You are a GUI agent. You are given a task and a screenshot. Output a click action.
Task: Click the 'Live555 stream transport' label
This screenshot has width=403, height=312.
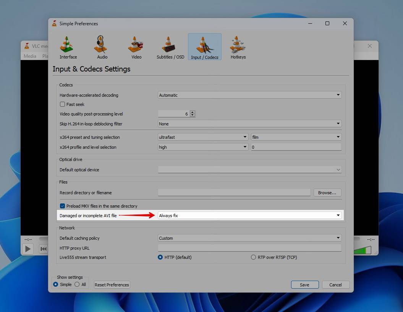[83, 257]
